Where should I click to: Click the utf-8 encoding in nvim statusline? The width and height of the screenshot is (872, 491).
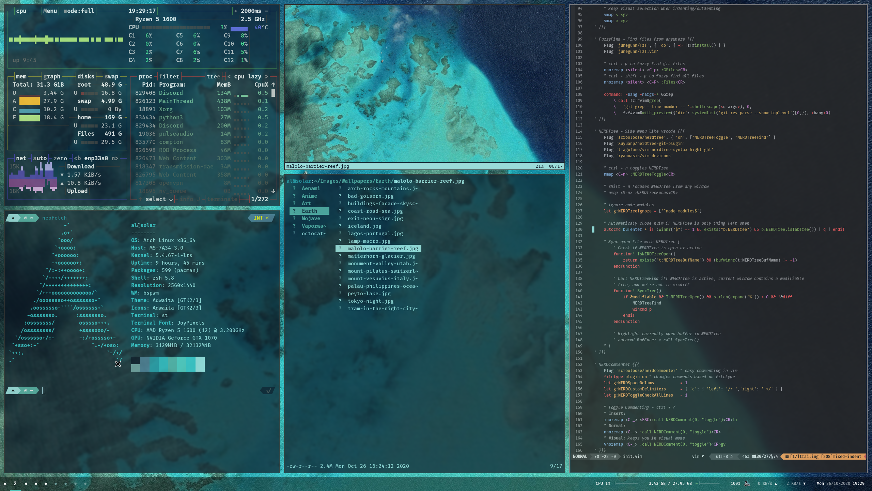click(x=722, y=457)
